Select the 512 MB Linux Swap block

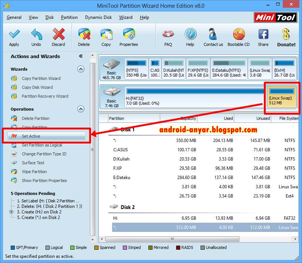click(282, 97)
